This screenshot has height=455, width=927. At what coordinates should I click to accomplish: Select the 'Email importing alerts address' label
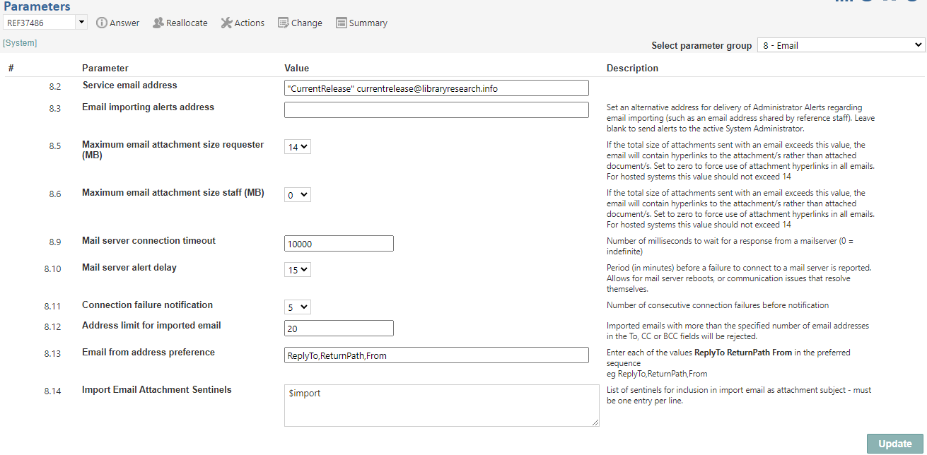[148, 107]
